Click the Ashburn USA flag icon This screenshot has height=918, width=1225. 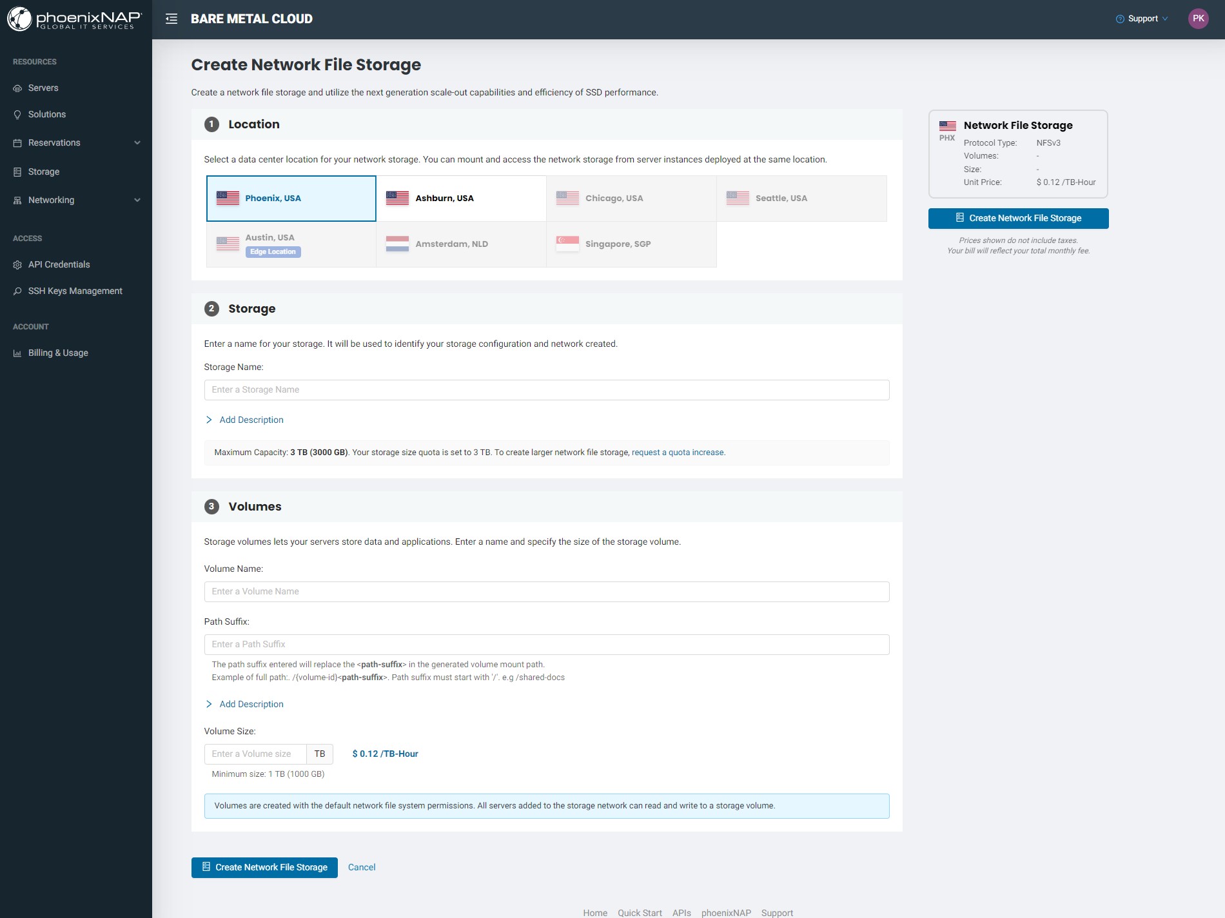point(397,198)
